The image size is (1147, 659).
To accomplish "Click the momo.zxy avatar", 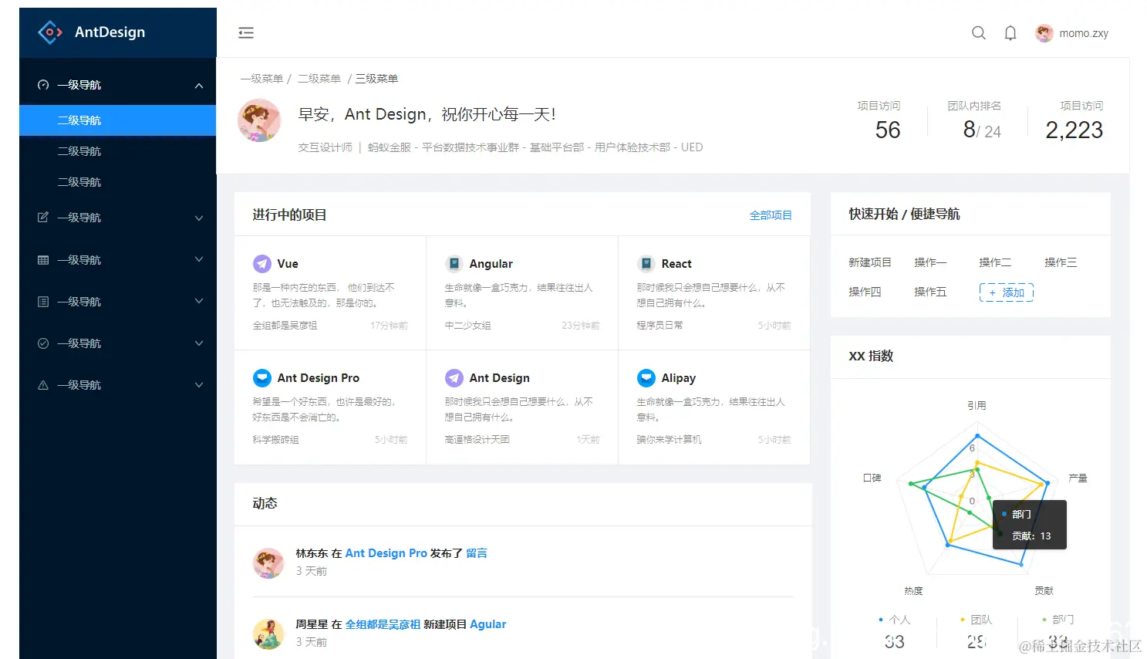I will click(x=1044, y=32).
